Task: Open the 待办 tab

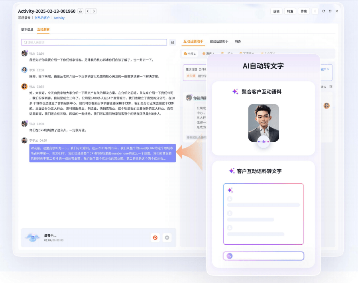Action: tap(238, 42)
